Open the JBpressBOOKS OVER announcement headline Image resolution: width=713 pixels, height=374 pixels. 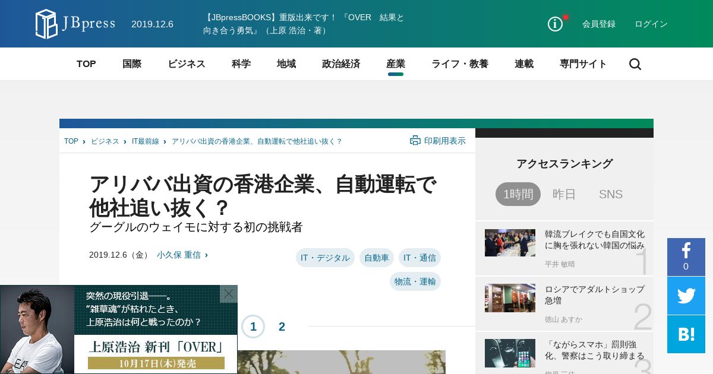tap(304, 24)
